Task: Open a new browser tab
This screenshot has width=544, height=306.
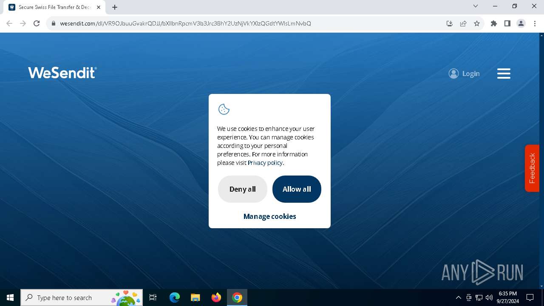Action: click(115, 7)
